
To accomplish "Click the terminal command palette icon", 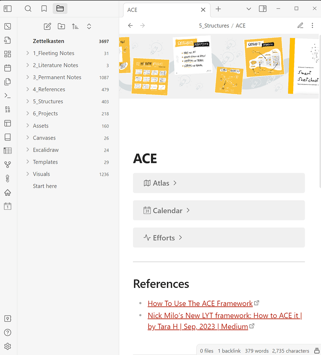I will coord(7,96).
